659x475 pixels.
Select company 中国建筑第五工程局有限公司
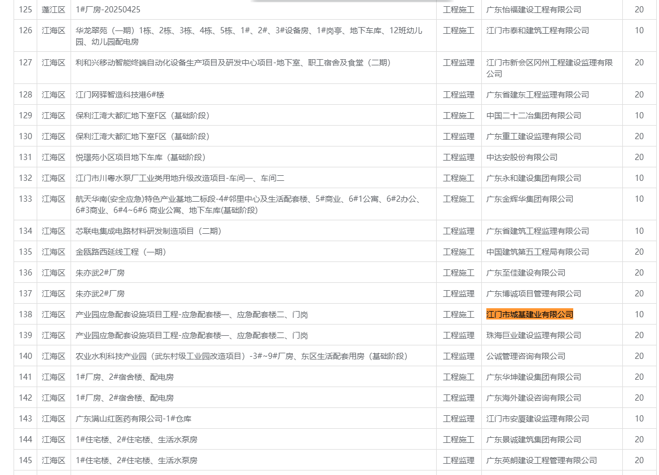pos(538,252)
